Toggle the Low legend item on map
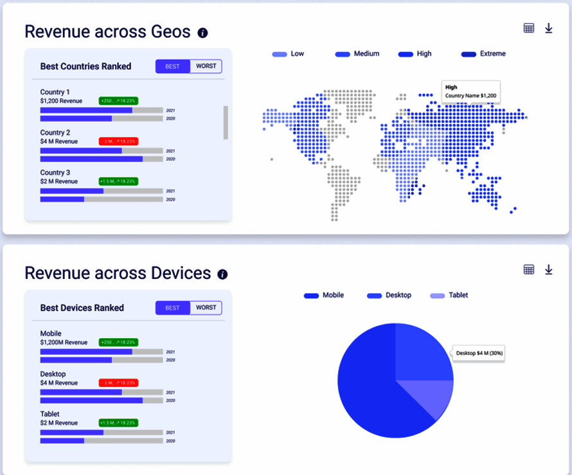The image size is (572, 475). pos(288,54)
